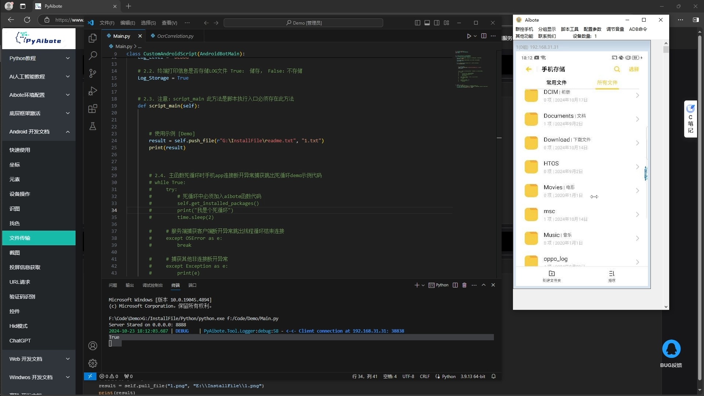Open 截图 documentation page
704x396 pixels.
tap(39, 253)
